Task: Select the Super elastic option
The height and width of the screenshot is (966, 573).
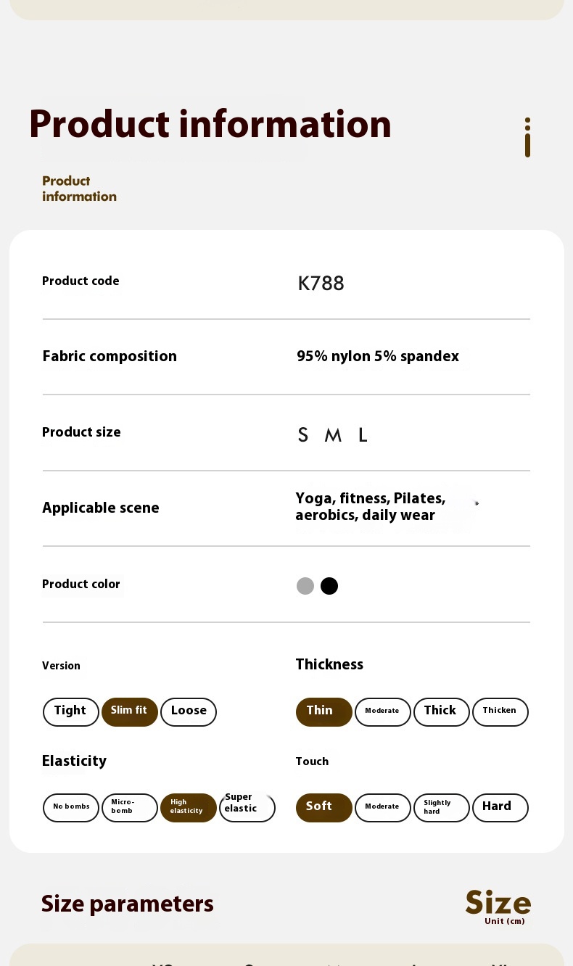Action: 247,807
